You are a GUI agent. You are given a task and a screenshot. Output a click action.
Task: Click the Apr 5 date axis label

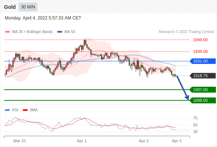tap(177, 141)
